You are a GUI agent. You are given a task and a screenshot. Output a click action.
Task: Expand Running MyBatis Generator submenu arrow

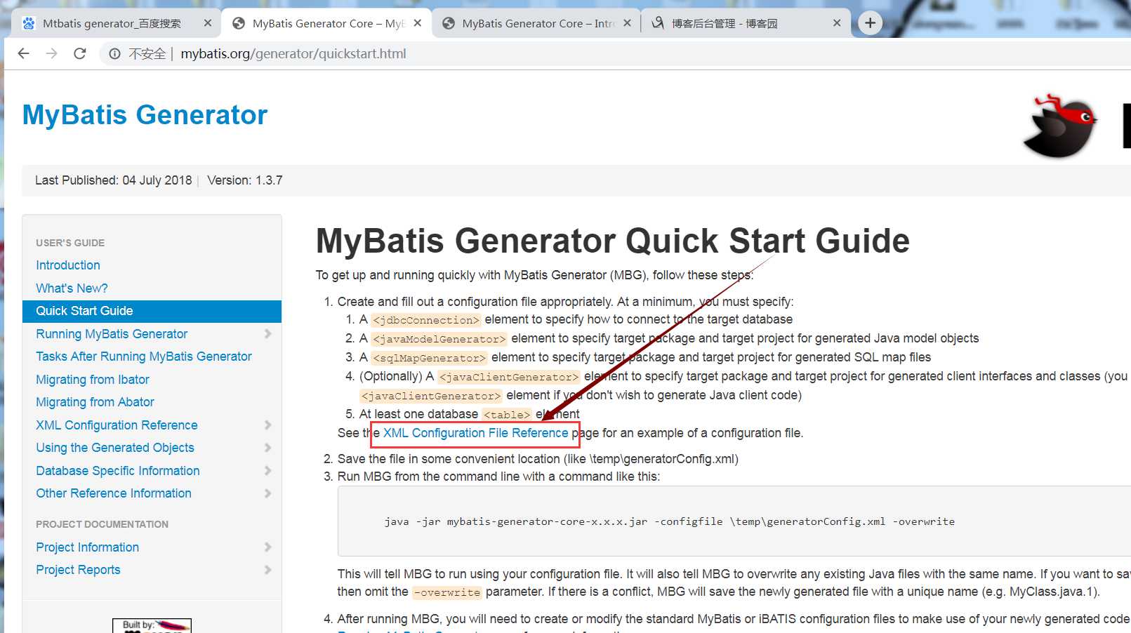pyautogui.click(x=267, y=334)
